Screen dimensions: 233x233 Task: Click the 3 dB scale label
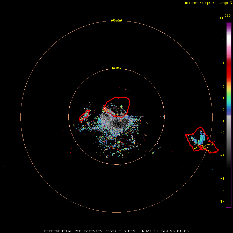click(223, 75)
